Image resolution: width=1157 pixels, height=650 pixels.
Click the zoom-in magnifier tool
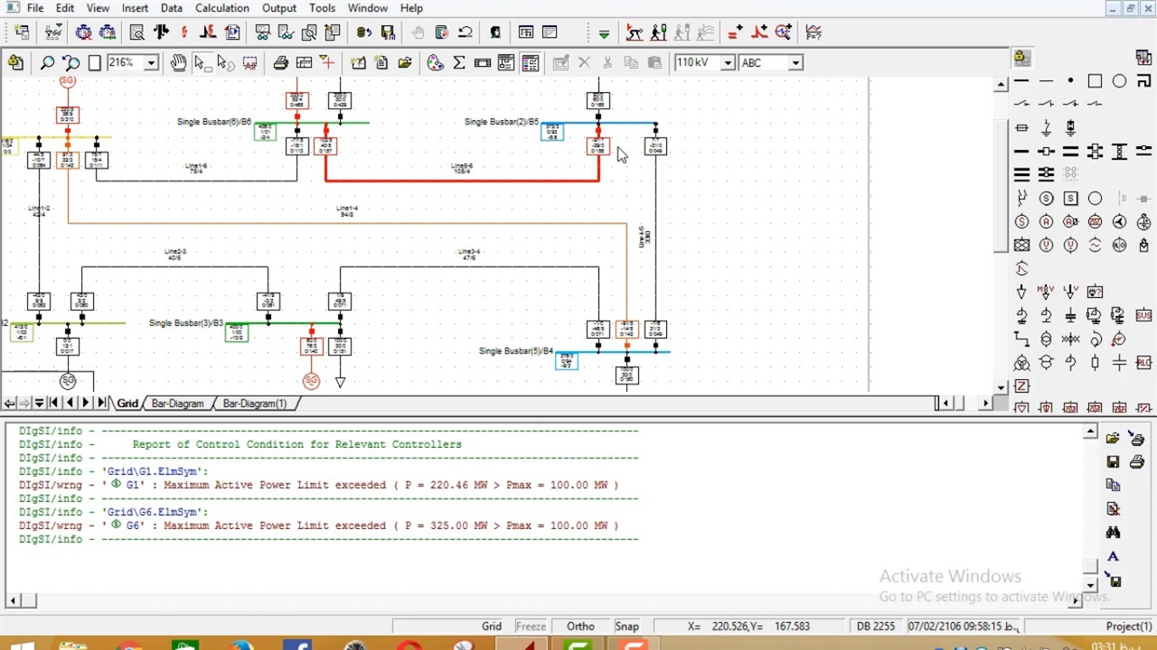coord(47,63)
